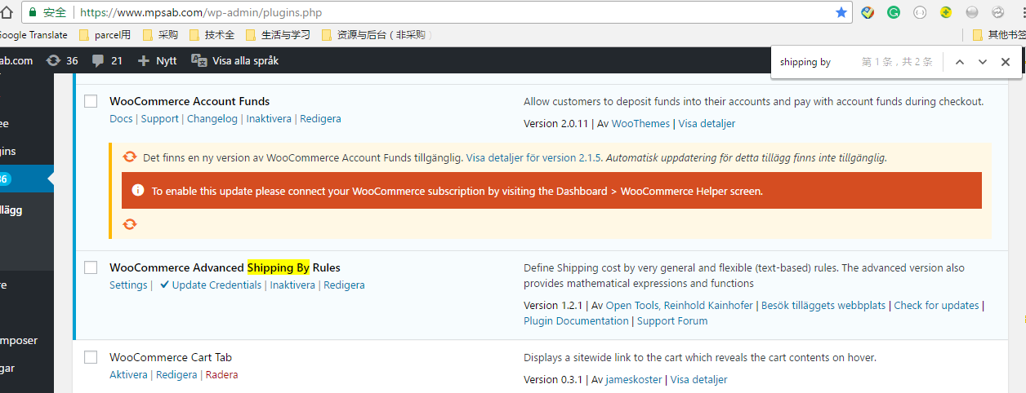Open Settings for Shipping By Rules
Image resolution: width=1026 pixels, height=393 pixels.
point(128,285)
